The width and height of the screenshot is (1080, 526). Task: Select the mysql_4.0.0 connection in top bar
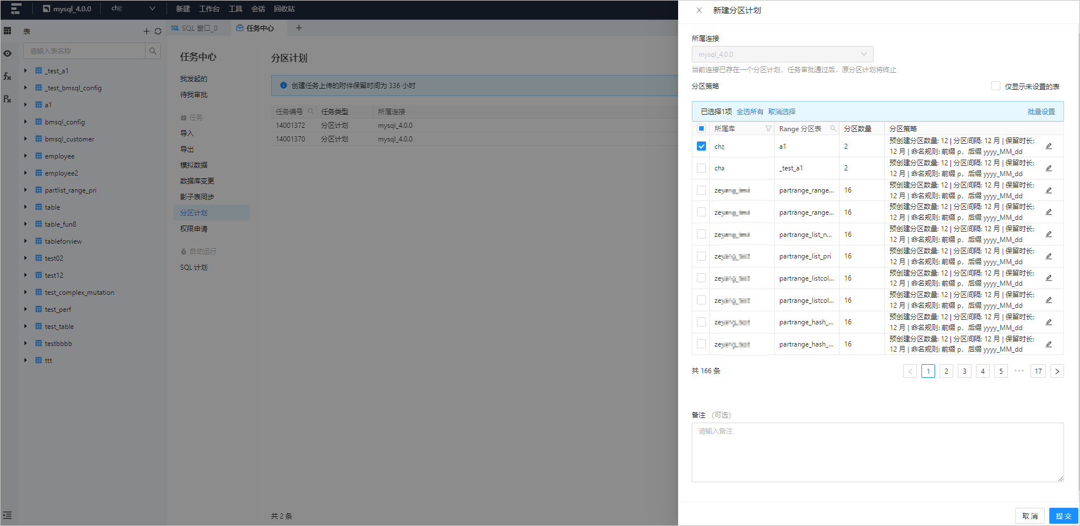[67, 9]
